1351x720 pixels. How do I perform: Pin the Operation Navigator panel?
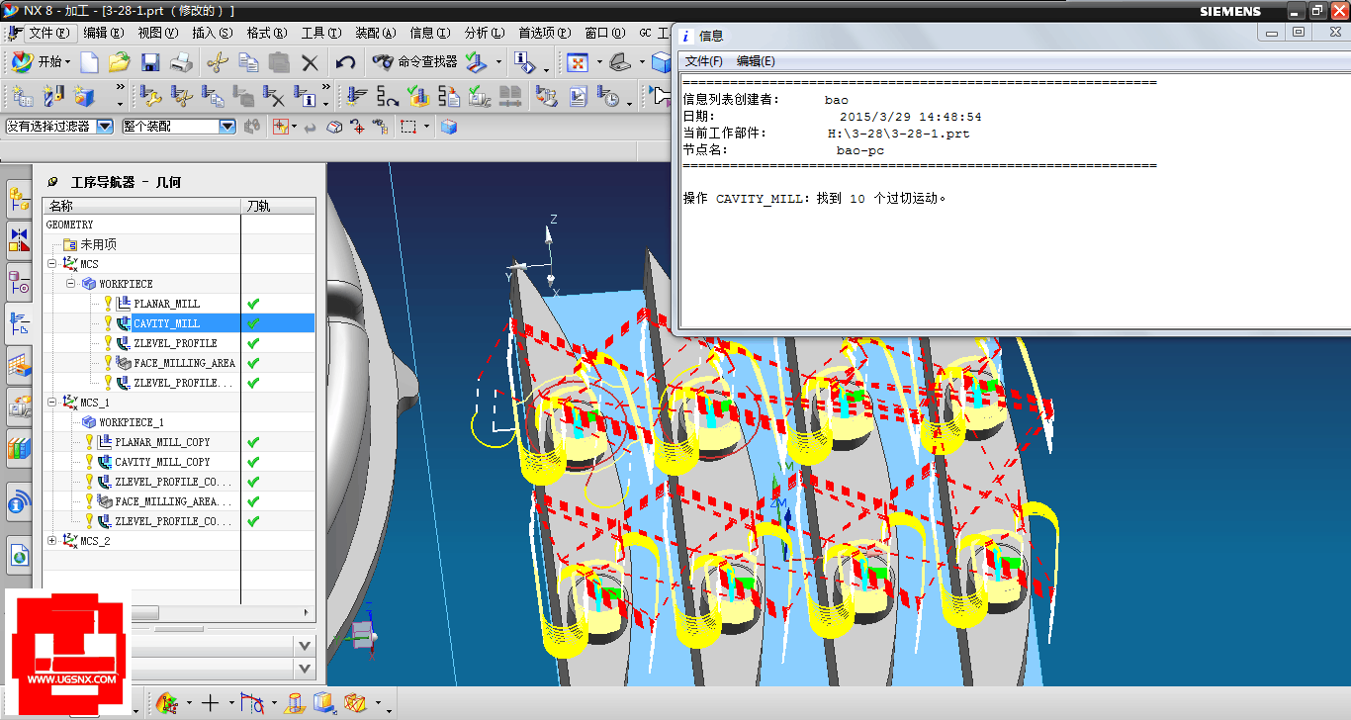52,182
